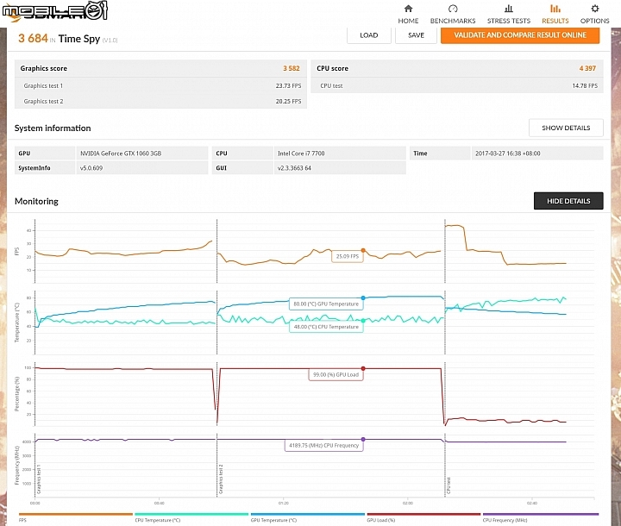The width and height of the screenshot is (621, 526).
Task: Click NVIDIA GeForce GTX 1060 3GB text
Action: point(121,153)
